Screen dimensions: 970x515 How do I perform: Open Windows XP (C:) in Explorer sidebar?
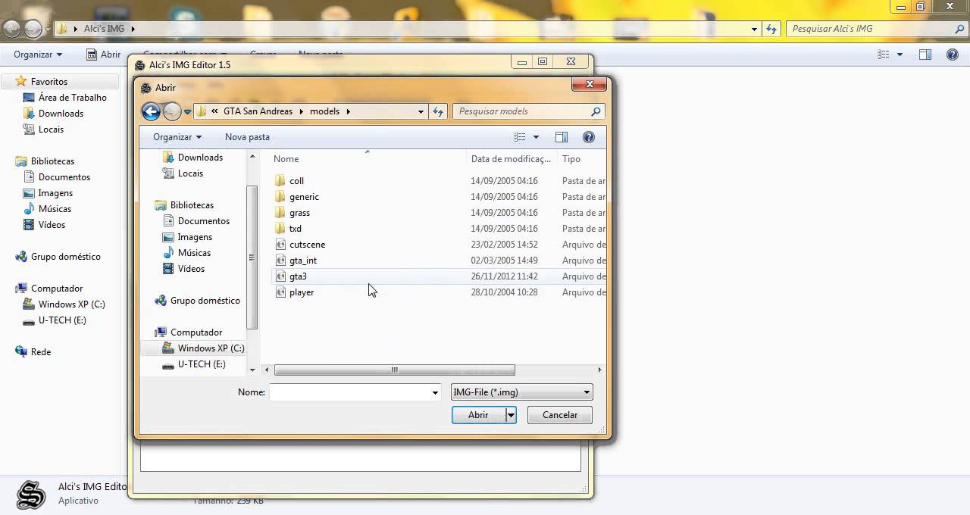[71, 304]
